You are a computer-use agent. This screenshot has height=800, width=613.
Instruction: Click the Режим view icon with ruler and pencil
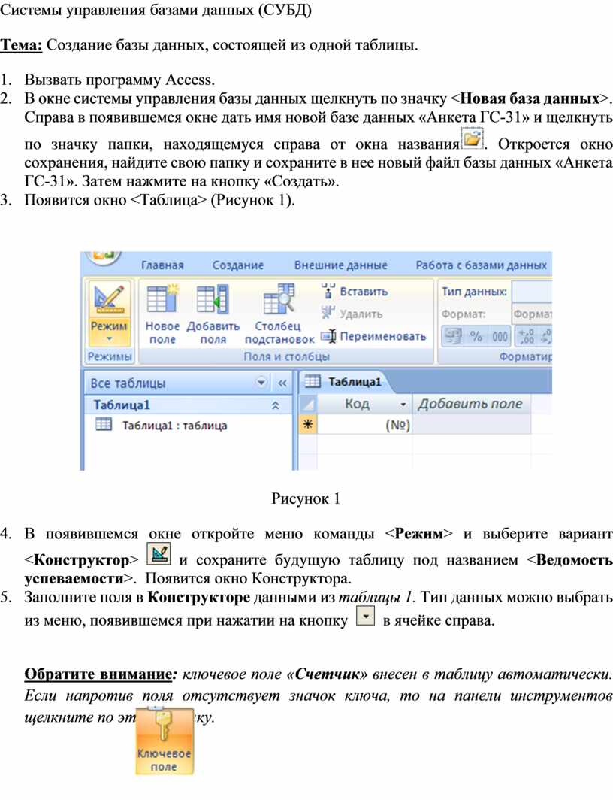pos(108,299)
